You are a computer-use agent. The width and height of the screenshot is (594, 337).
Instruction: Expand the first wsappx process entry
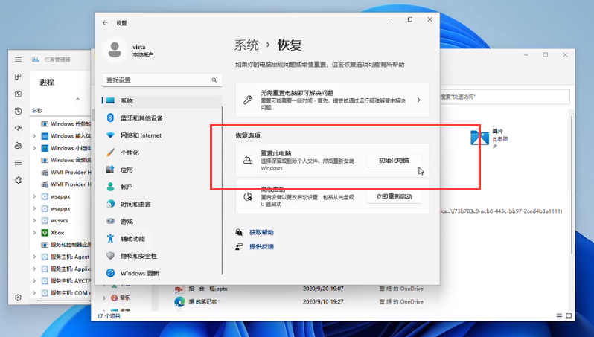tap(35, 196)
